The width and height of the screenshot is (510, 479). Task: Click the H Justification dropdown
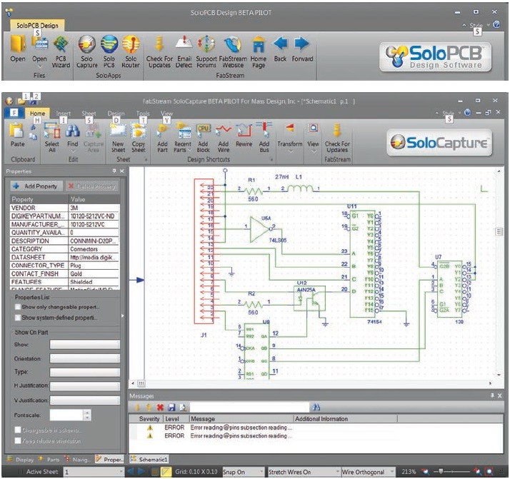85,386
